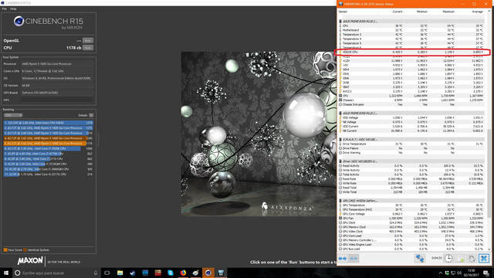Click the volume icon in system tray

click(x=459, y=273)
